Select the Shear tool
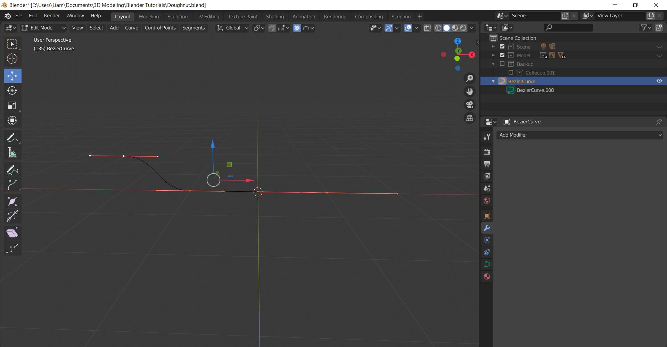Screen dimensions: 667x347 [x=13, y=233]
